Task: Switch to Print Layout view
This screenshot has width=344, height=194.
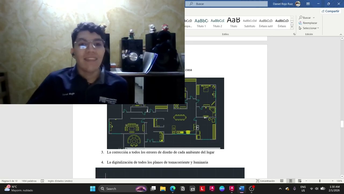Action: [291, 181]
